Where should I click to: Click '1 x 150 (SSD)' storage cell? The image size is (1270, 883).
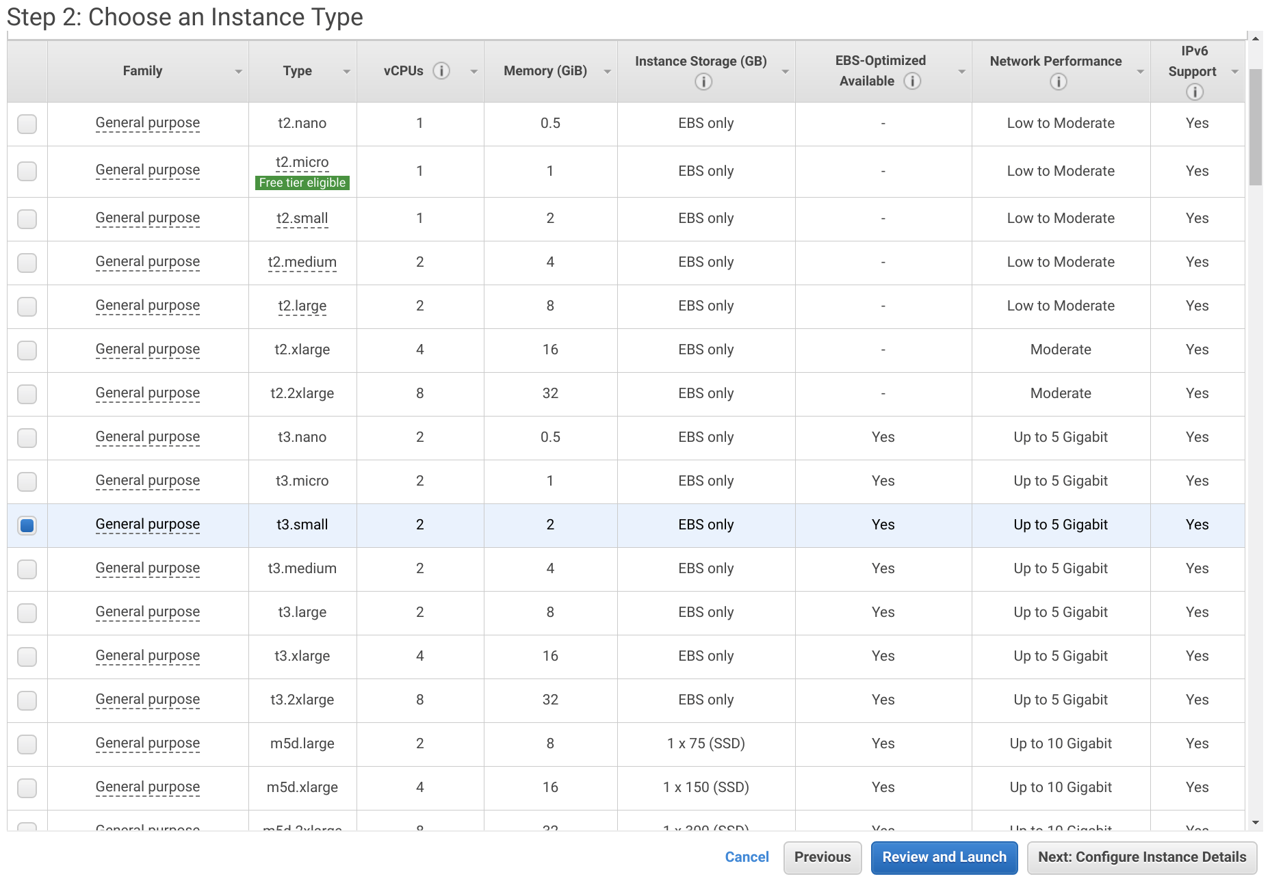706,788
